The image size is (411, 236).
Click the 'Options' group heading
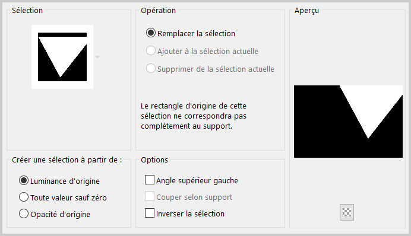click(154, 160)
